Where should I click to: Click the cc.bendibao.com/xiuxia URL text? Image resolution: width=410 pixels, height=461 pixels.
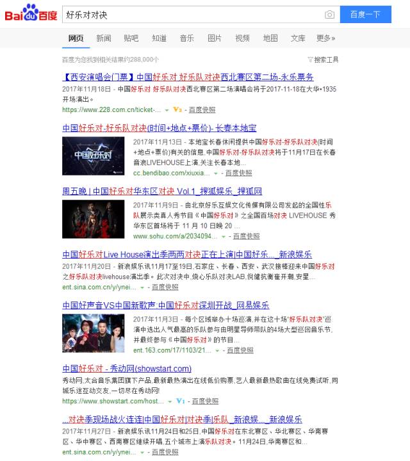172,173
